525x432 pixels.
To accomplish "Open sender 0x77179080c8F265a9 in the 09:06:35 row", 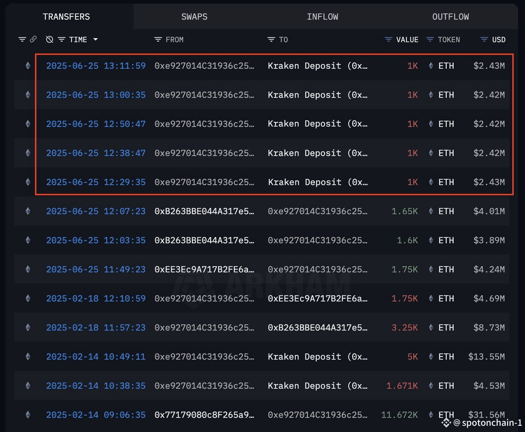I will click(204, 415).
